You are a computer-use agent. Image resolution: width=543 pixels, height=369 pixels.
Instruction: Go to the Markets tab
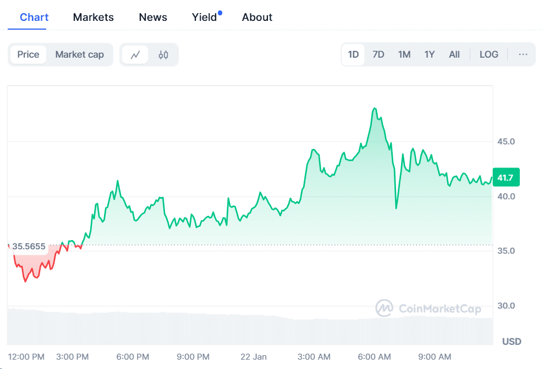(x=94, y=17)
